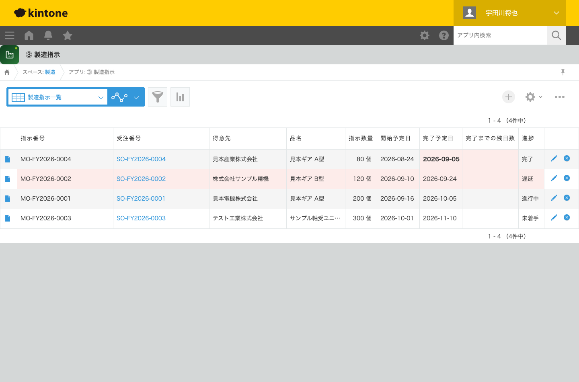Pin the breadcrumb bar with pin icon

click(x=563, y=72)
